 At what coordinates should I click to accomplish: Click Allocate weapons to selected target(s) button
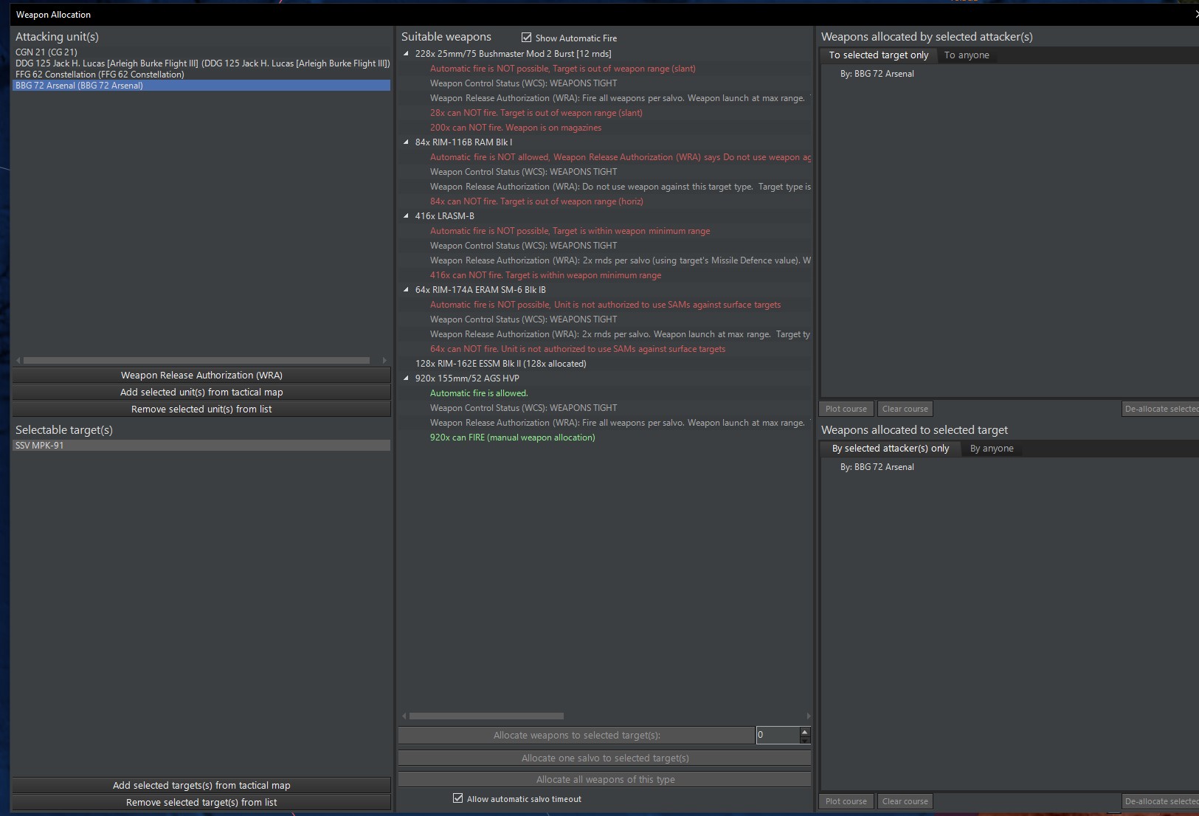[x=576, y=735]
